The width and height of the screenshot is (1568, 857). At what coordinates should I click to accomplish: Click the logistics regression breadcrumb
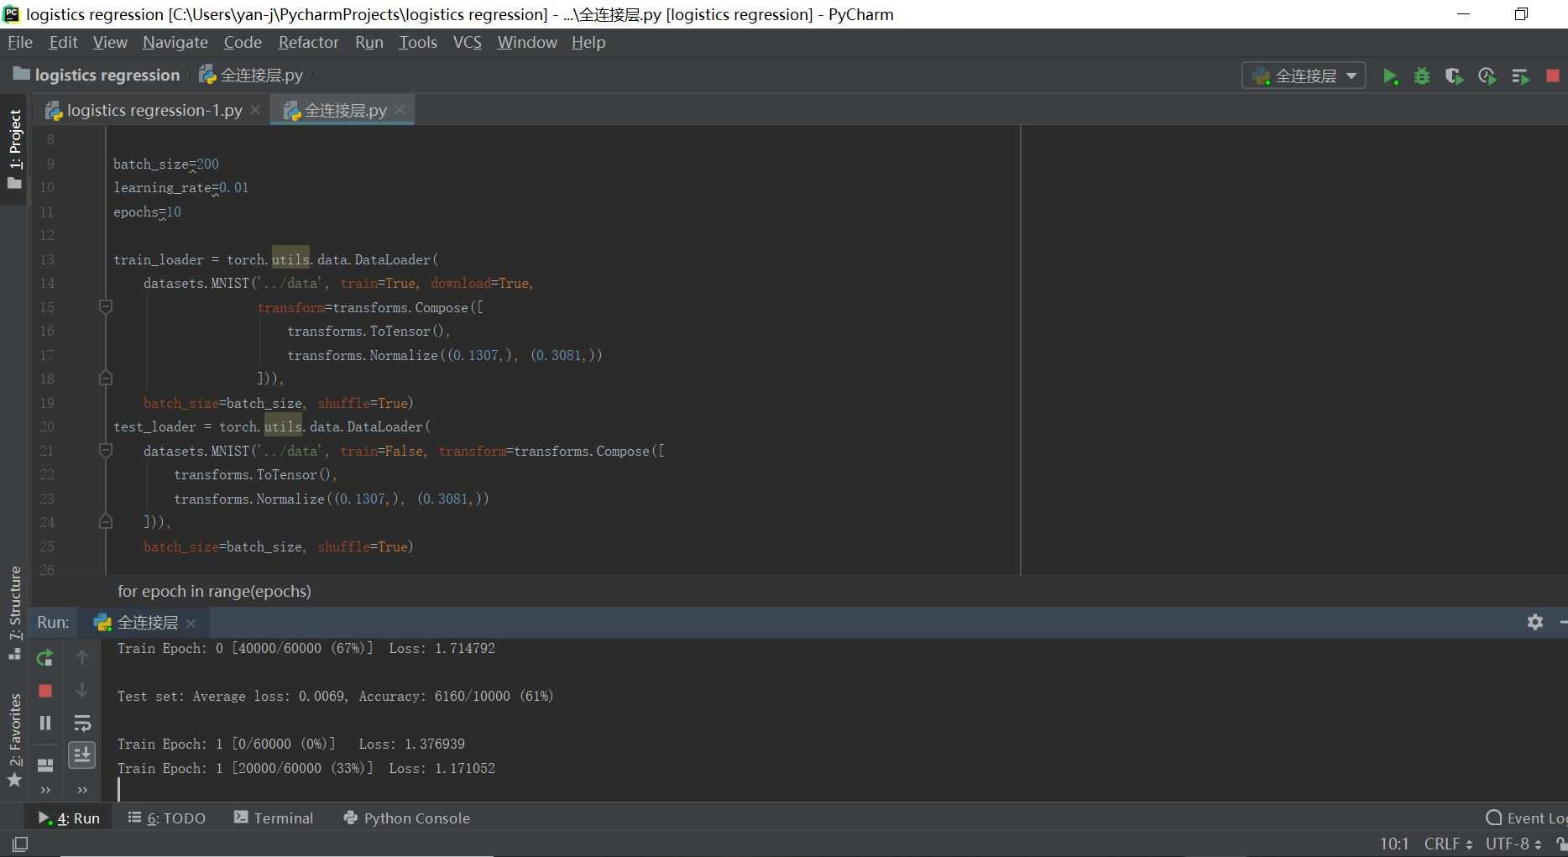point(97,76)
